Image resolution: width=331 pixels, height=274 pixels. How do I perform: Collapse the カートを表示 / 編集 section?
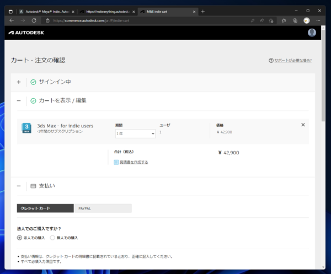pyautogui.click(x=19, y=101)
